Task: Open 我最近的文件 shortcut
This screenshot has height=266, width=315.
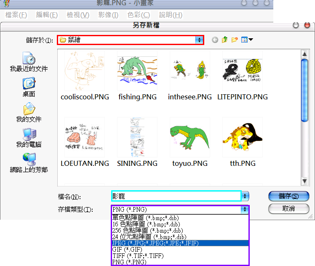Action: (x=29, y=62)
